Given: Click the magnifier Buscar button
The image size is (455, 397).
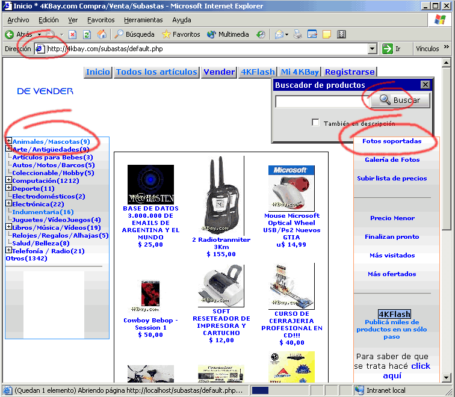Looking at the screenshot, I should click(x=400, y=100).
